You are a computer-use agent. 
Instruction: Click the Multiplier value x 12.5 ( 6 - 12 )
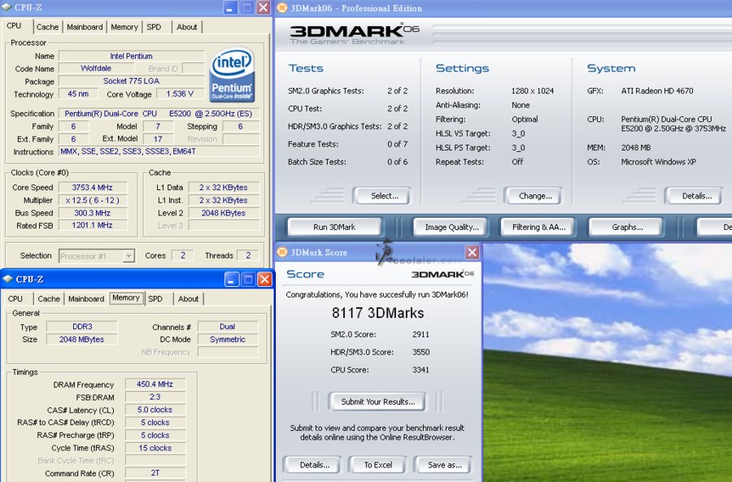click(93, 200)
